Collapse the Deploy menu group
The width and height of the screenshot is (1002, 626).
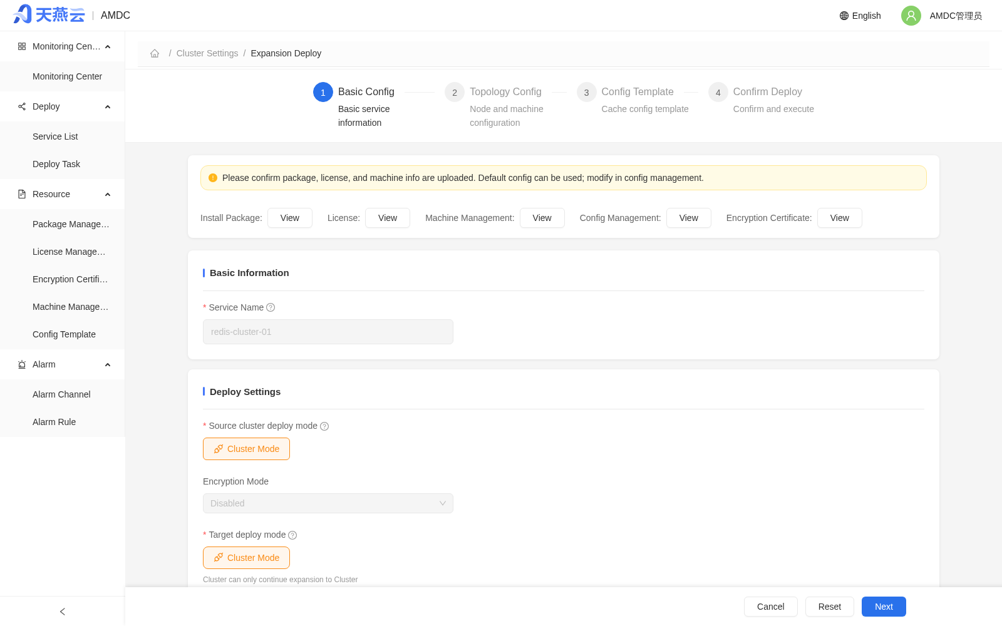click(108, 106)
